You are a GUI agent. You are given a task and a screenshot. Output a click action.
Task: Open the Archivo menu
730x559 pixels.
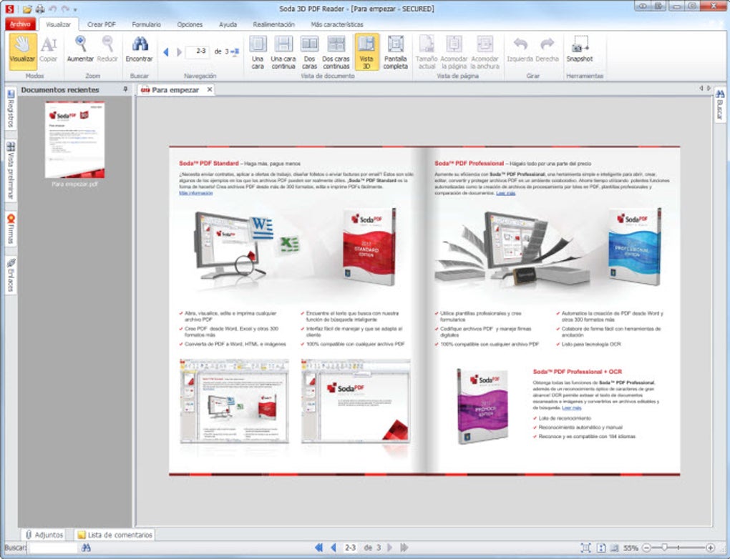[20, 24]
